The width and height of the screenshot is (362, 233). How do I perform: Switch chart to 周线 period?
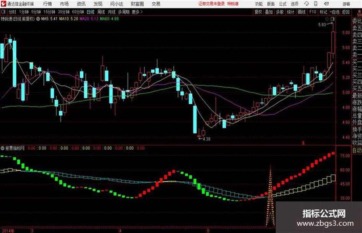pyautogui.click(x=101, y=12)
